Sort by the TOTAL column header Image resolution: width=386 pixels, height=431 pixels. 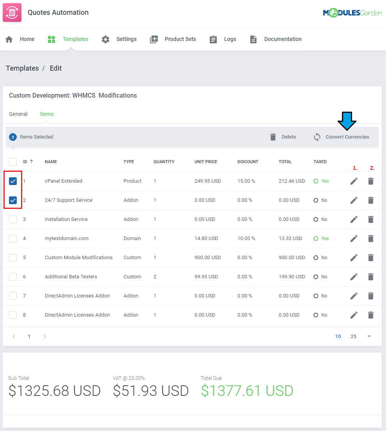[x=285, y=162]
